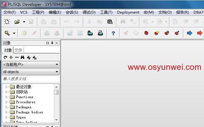
Task: Open the dropdown arrow beside key icon
Action: (14, 33)
